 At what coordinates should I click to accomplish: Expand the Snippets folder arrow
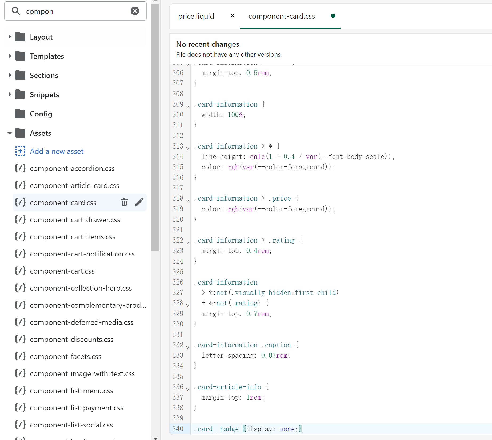(x=10, y=94)
